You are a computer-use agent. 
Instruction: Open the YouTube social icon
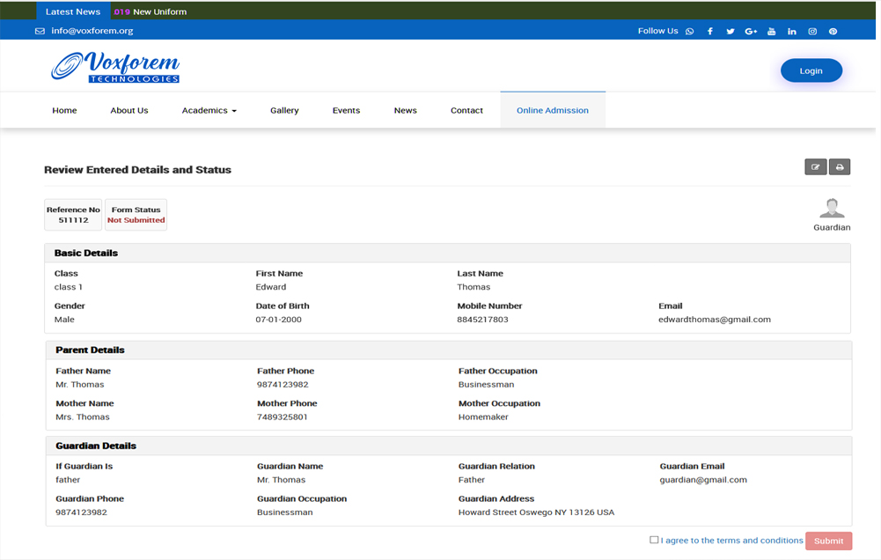[x=771, y=32]
